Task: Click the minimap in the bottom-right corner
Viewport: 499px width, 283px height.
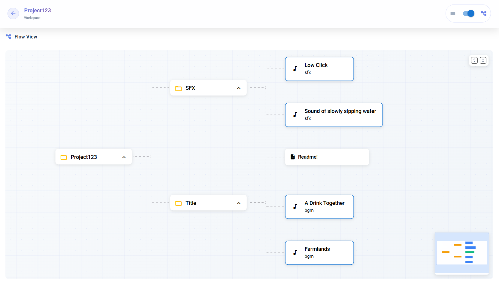Action: tap(461, 253)
